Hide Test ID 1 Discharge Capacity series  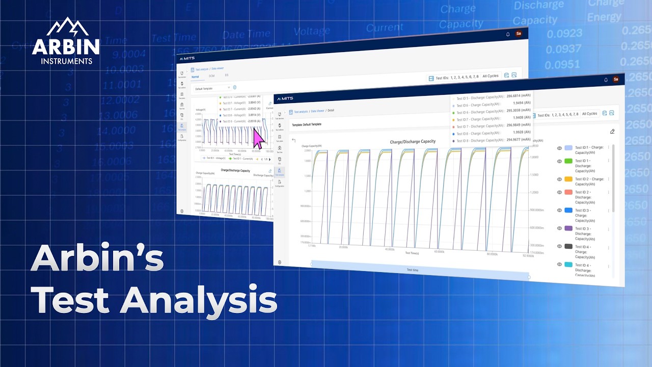(559, 161)
